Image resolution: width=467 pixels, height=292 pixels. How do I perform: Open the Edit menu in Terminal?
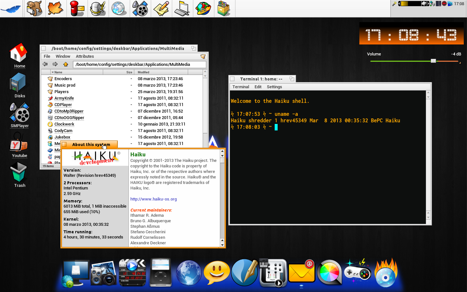pyautogui.click(x=258, y=87)
